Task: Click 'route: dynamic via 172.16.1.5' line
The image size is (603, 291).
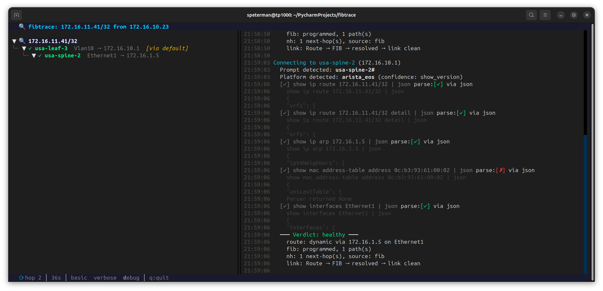Action: pos(355,242)
